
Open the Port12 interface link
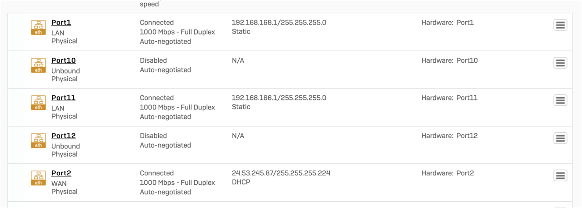tap(63, 136)
